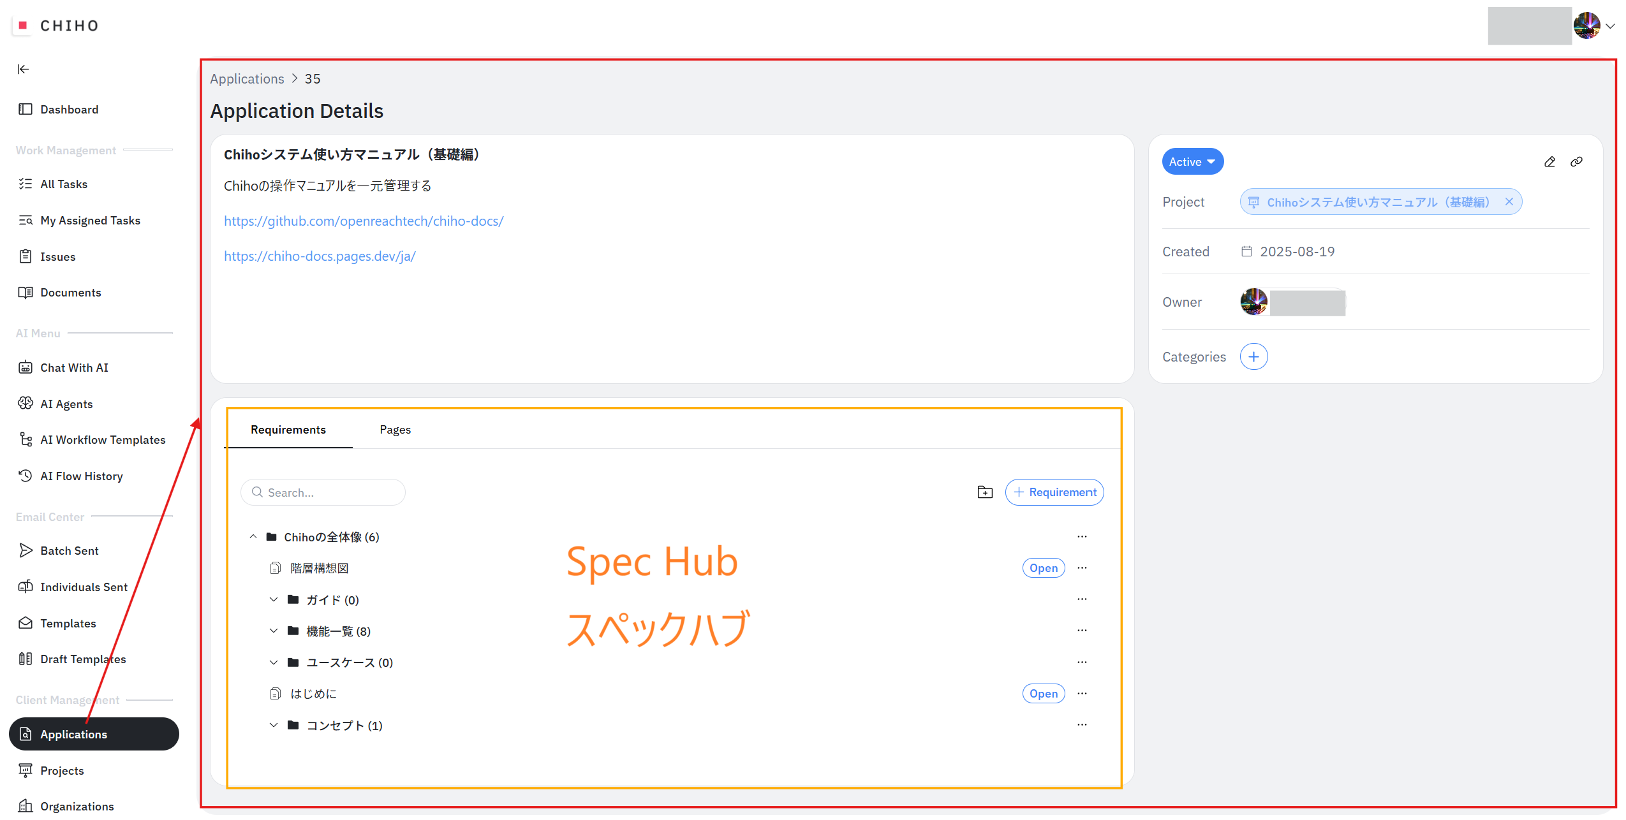The height and width of the screenshot is (820, 1626).
Task: Open the options menu for 階層構想図
Action: [1082, 568]
